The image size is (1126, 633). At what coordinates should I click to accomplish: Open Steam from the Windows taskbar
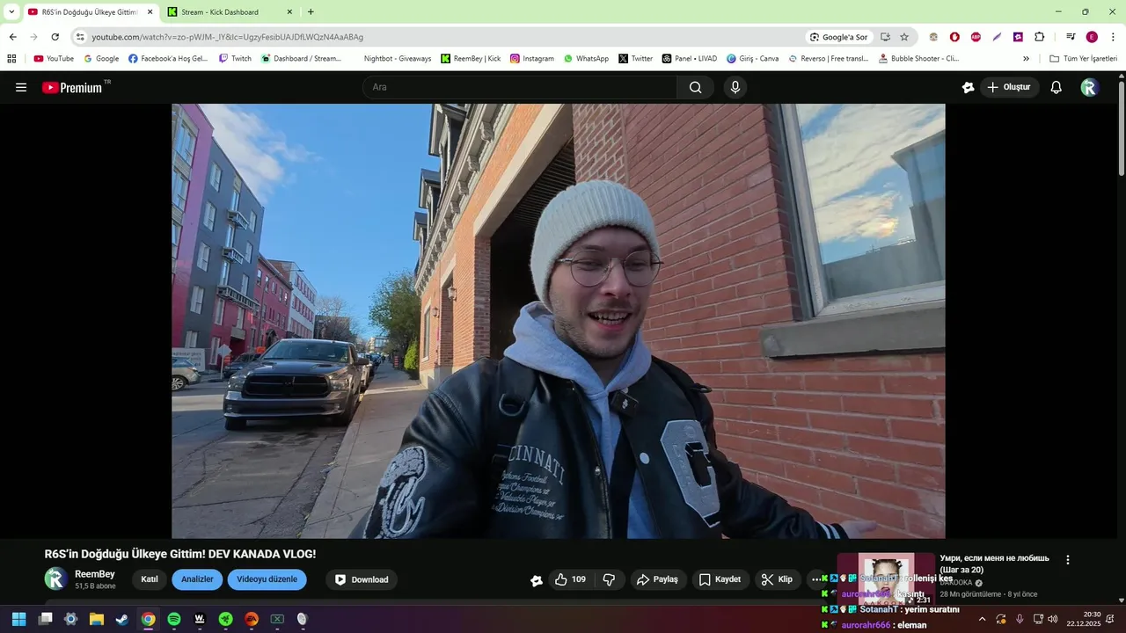point(122,619)
